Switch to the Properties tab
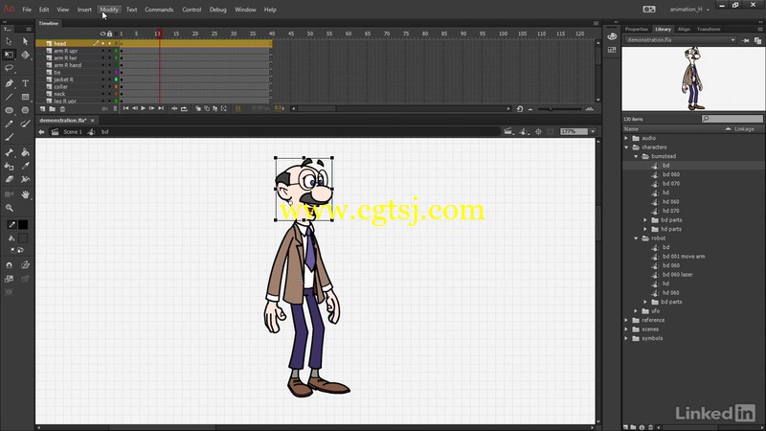This screenshot has width=766, height=431. (x=636, y=30)
